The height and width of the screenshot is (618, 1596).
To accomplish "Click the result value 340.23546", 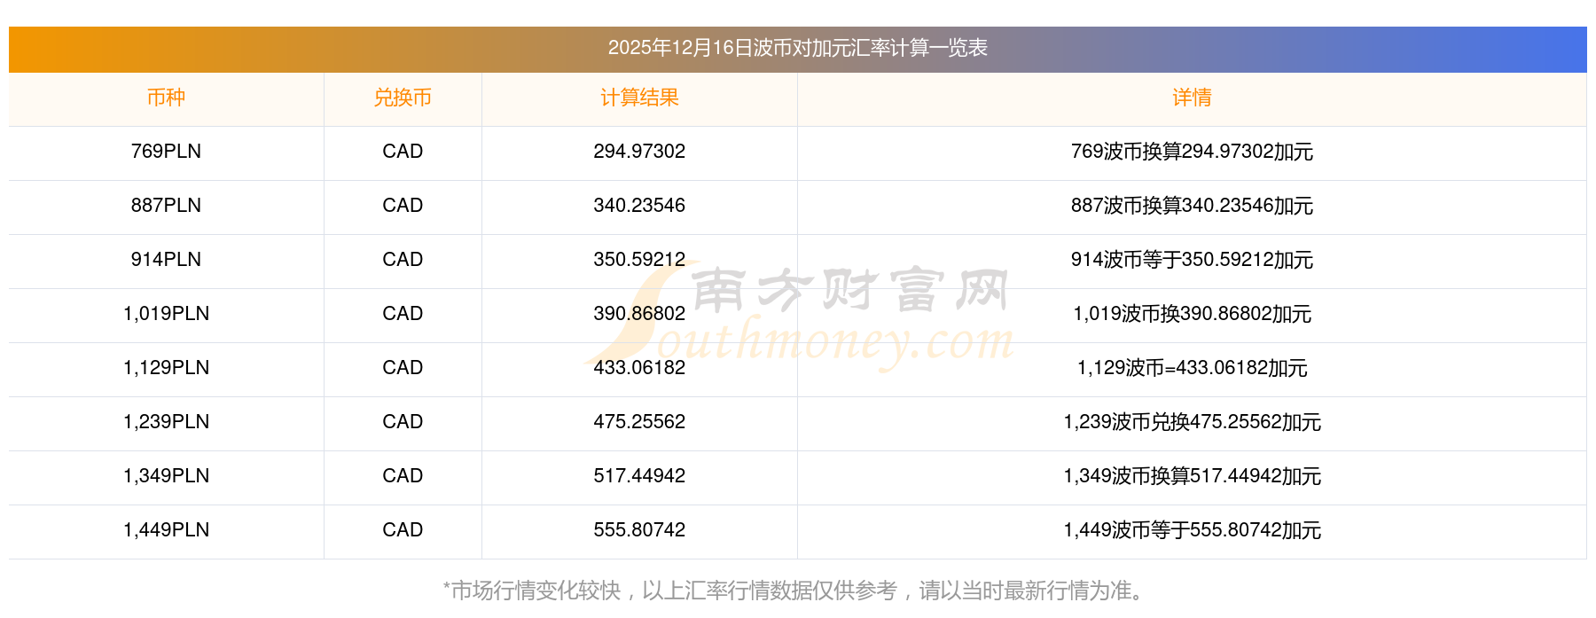I will click(x=639, y=206).
